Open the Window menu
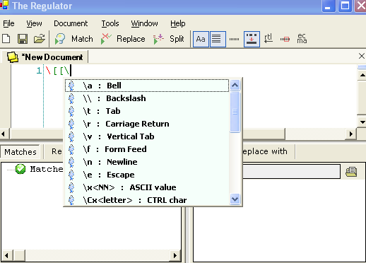Image resolution: width=366 pixels, height=263 pixels. 144,23
